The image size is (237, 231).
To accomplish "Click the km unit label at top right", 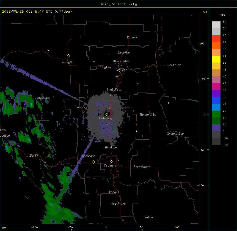I will pyautogui.click(x=205, y=12).
